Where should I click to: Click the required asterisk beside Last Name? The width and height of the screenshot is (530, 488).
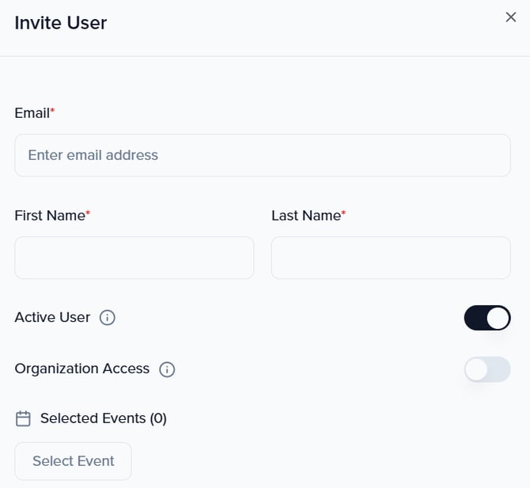343,214
